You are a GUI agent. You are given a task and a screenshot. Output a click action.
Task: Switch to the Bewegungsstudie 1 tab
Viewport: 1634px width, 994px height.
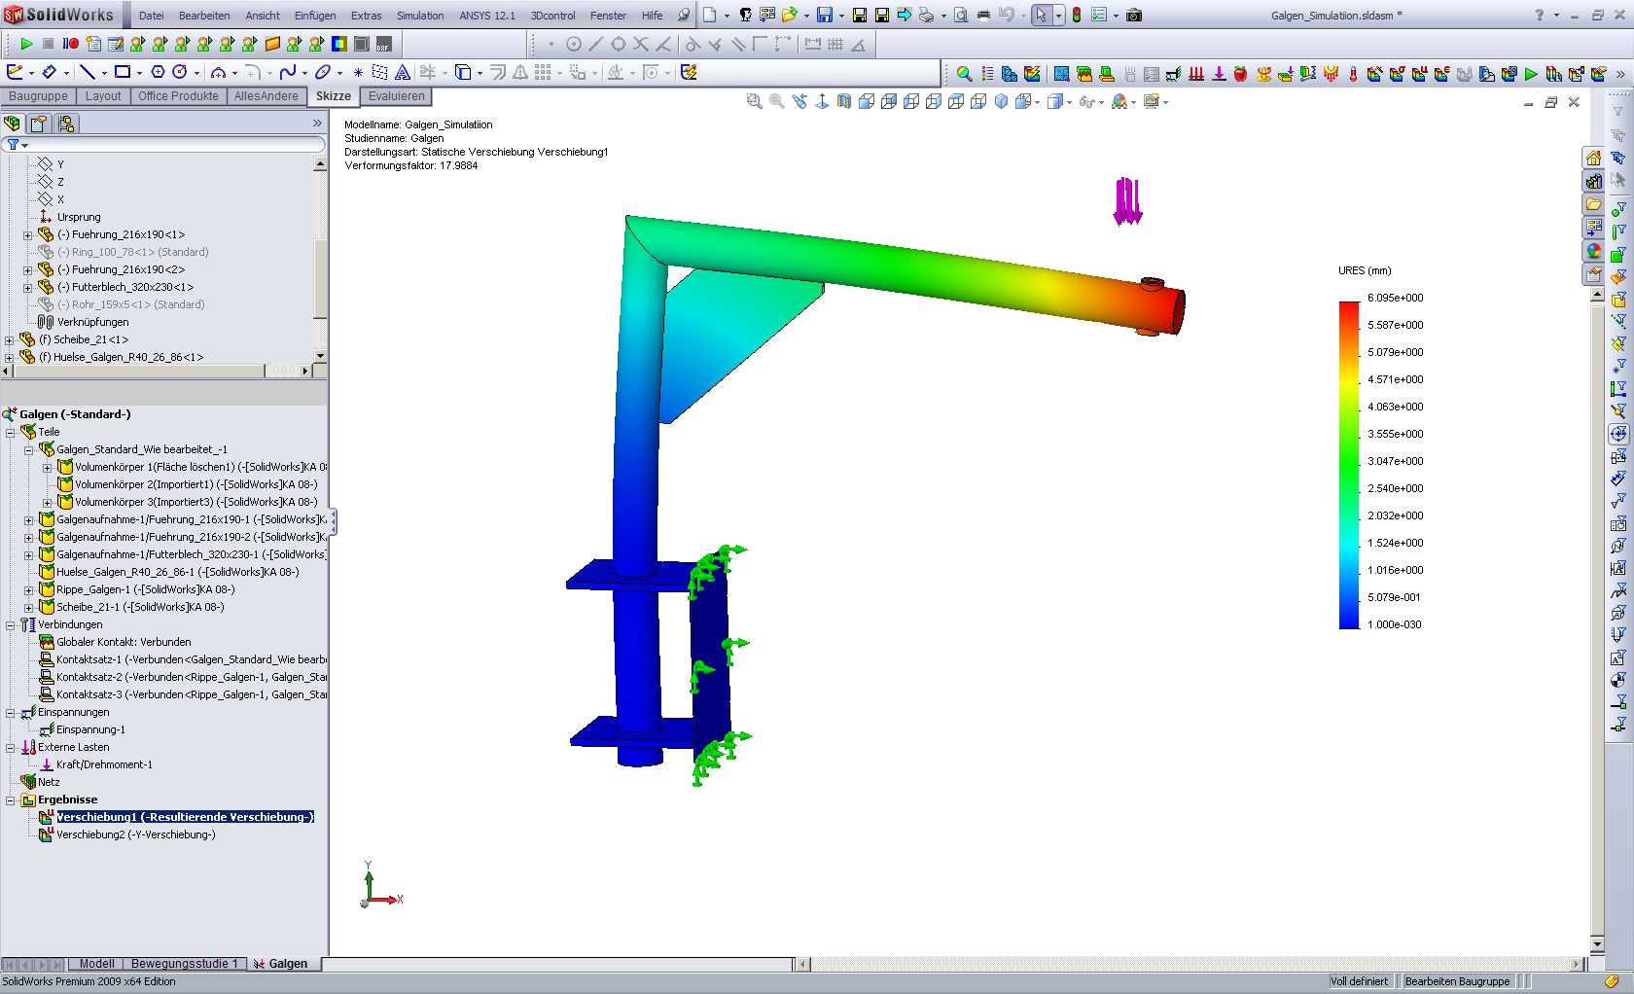[x=184, y=964]
